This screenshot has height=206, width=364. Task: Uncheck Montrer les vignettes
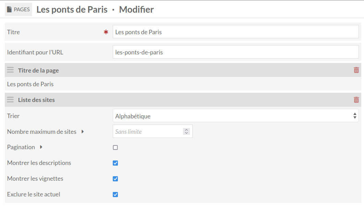(116, 179)
